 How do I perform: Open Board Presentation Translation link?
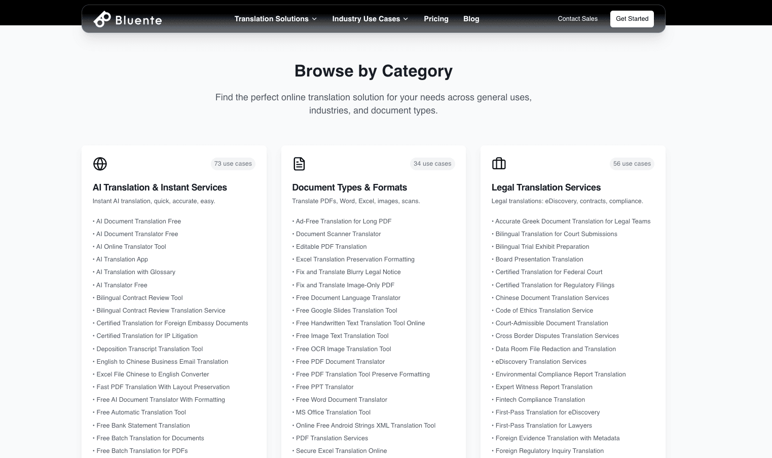[x=539, y=259]
